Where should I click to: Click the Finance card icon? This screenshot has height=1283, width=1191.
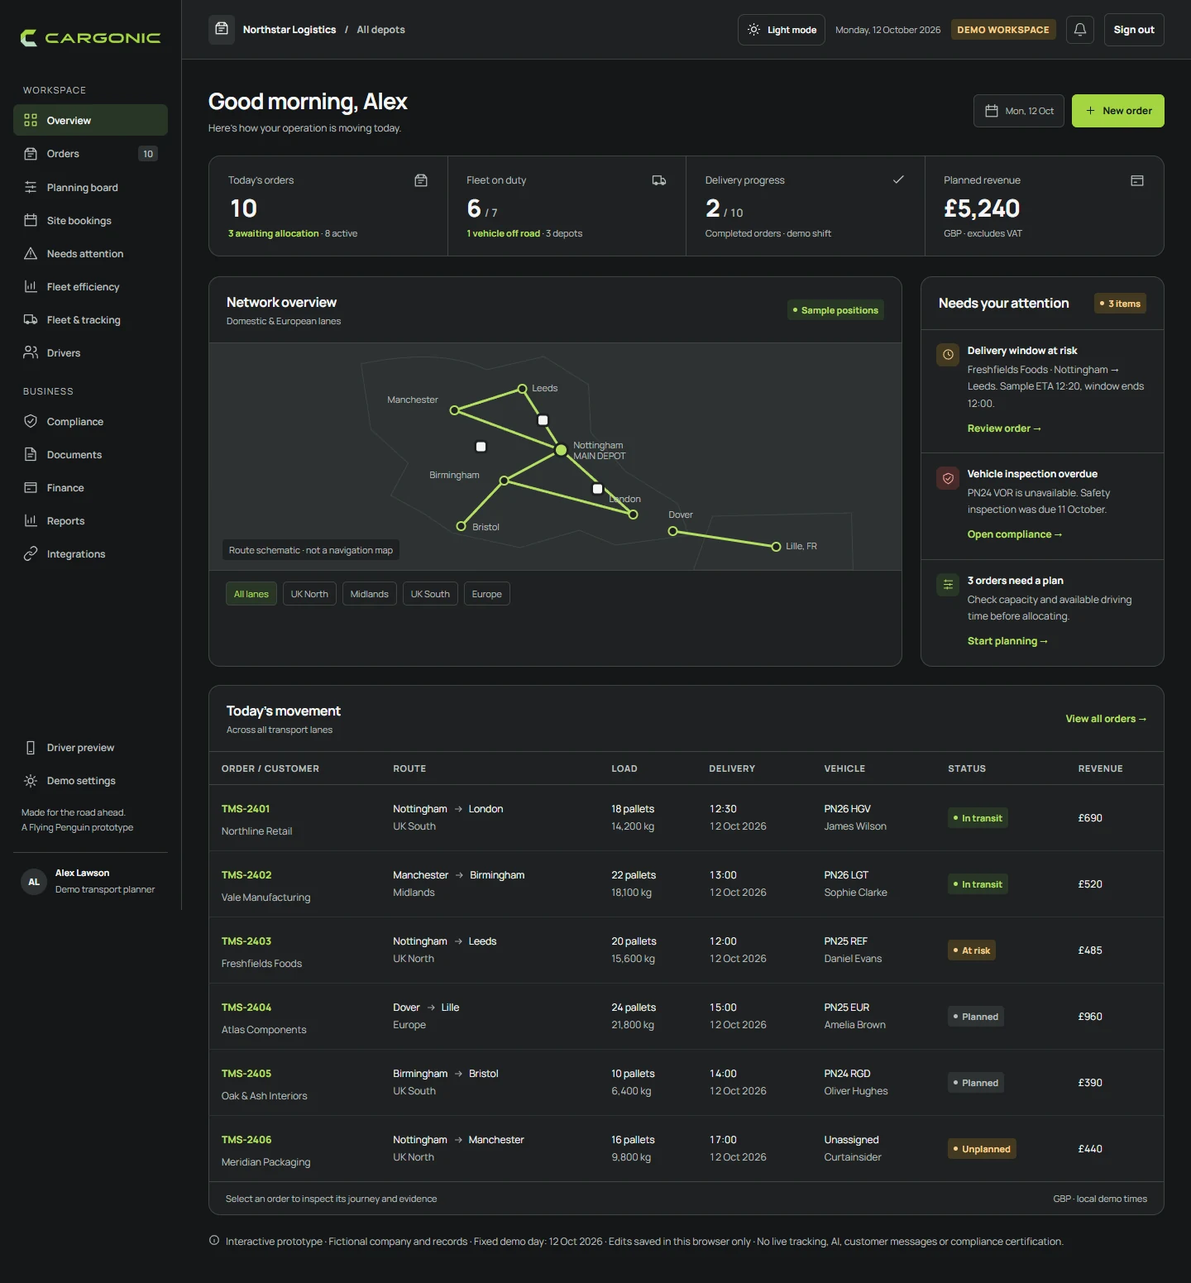point(31,487)
